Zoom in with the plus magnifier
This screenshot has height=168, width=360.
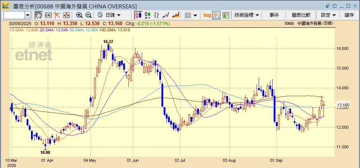pos(79,15)
